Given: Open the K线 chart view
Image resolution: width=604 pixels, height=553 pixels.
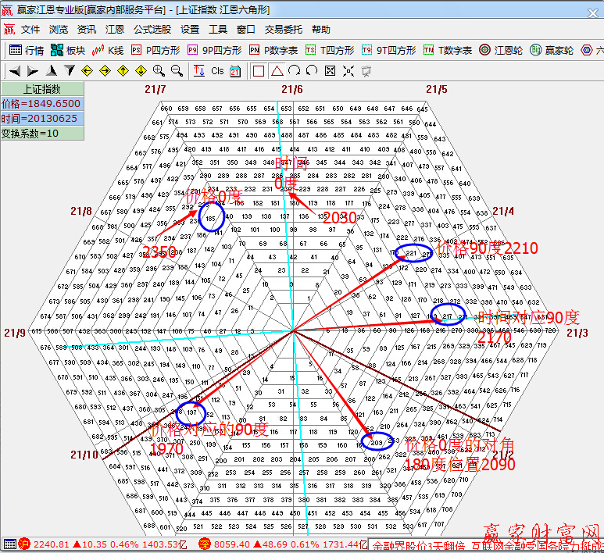Looking at the screenshot, I should (x=108, y=50).
